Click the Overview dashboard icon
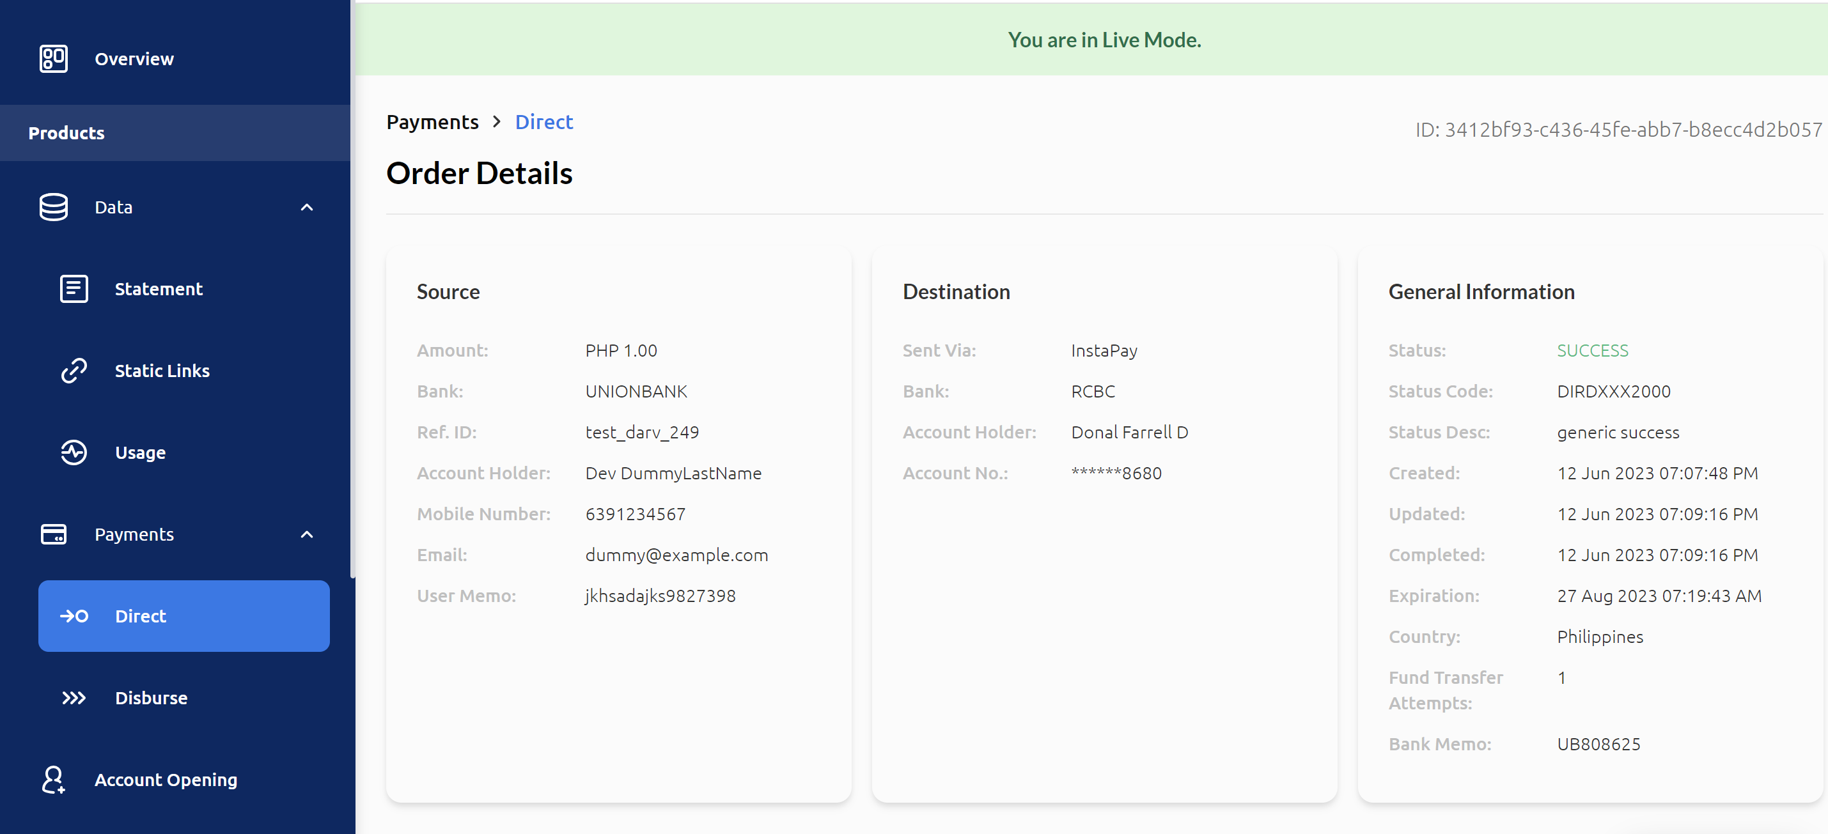The width and height of the screenshot is (1828, 834). 53,59
